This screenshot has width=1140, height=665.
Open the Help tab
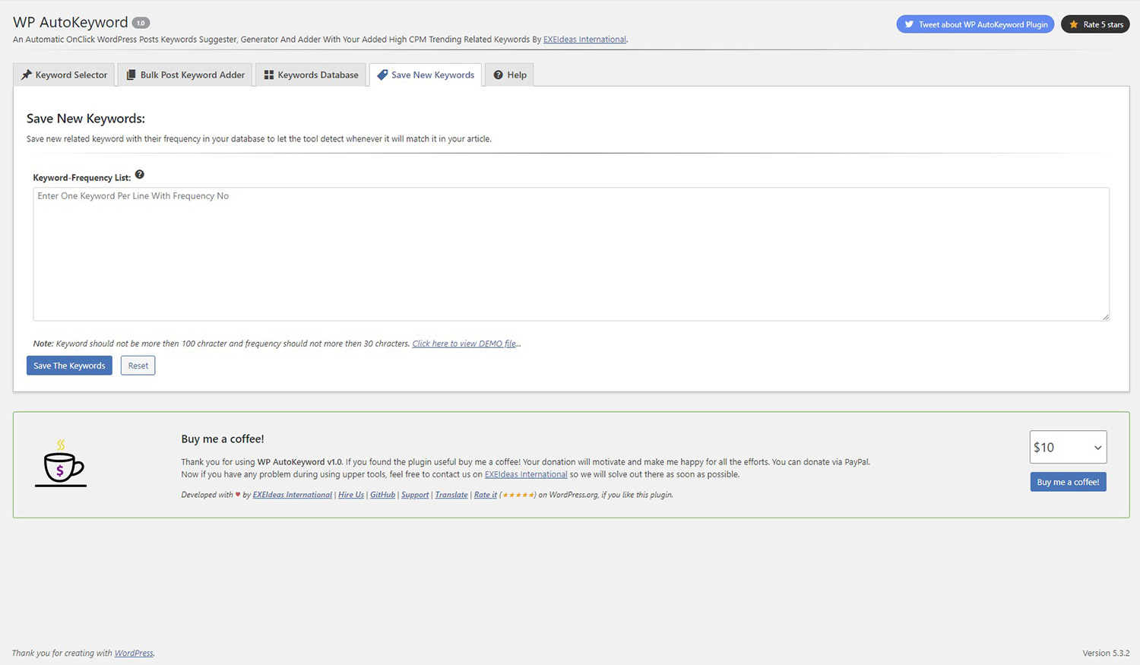[x=510, y=74]
